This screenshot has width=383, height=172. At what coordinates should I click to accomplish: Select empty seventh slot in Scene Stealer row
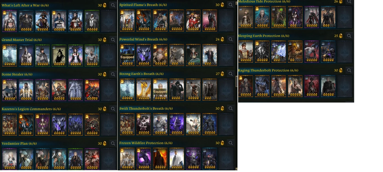tap(109, 90)
